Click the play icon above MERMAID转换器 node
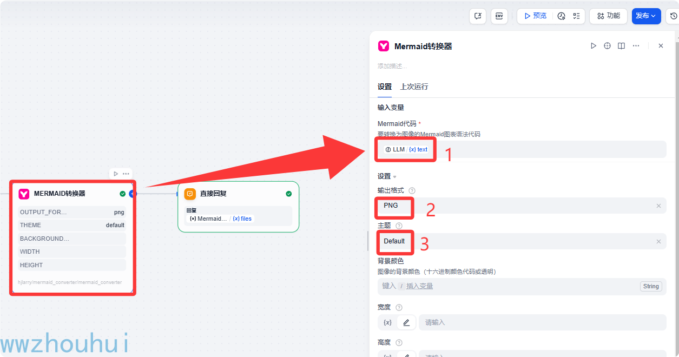The image size is (679, 357). pyautogui.click(x=115, y=174)
